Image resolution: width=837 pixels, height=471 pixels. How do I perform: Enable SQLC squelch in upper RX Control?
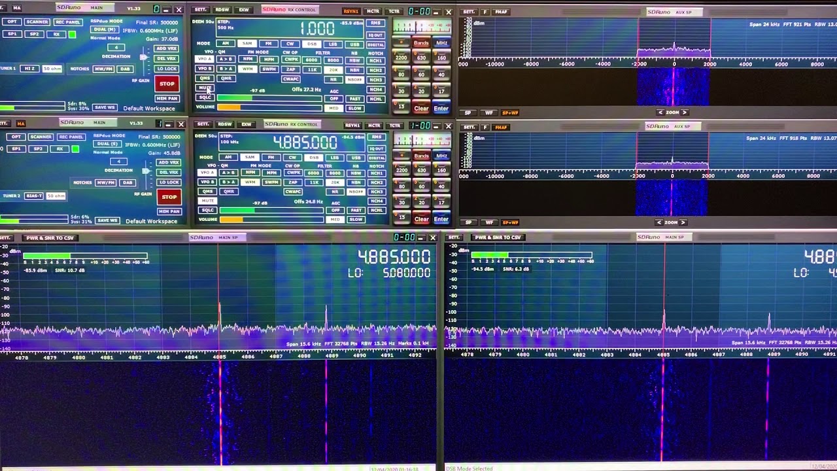(205, 97)
